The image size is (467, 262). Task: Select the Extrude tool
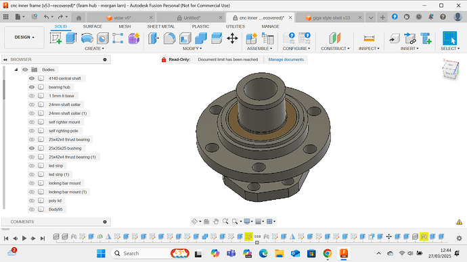coord(71,38)
